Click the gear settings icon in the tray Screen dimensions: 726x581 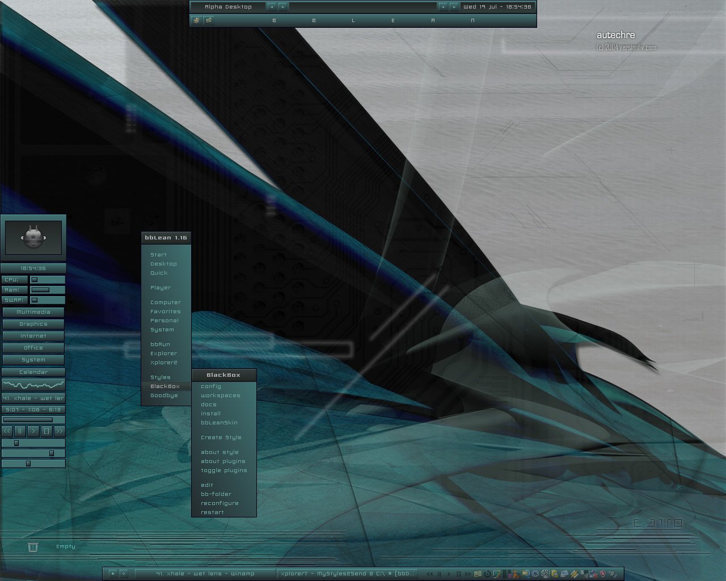535,574
